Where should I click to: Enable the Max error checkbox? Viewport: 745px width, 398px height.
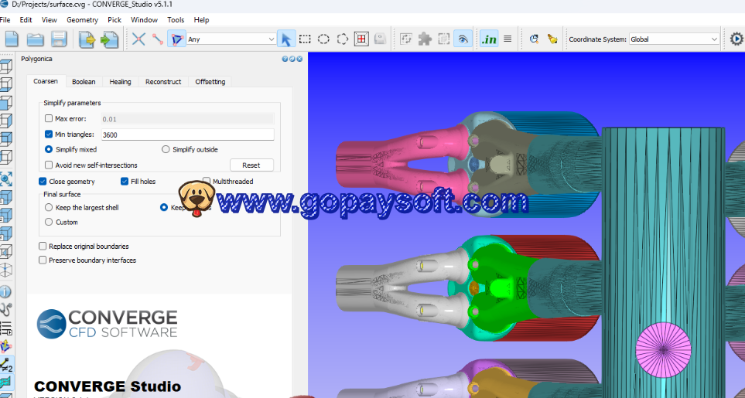click(x=49, y=118)
